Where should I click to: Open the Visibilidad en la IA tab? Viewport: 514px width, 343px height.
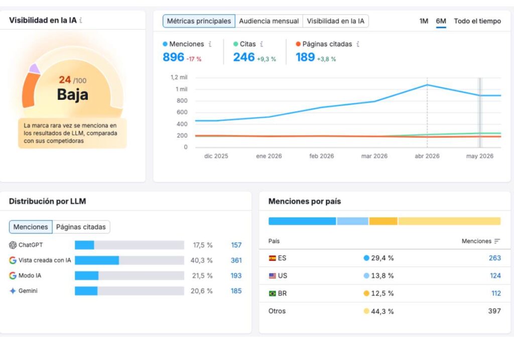coord(335,21)
